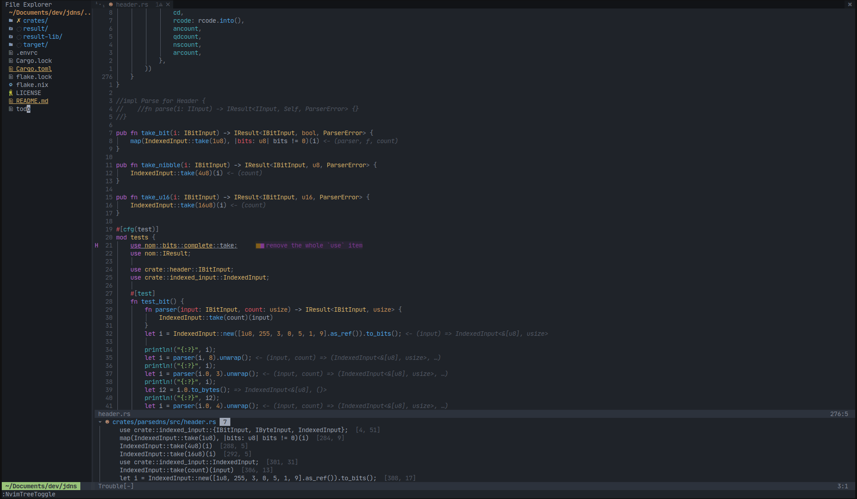Image resolution: width=857 pixels, height=499 pixels.
Task: Expand the target/ folder
Action: (35, 45)
